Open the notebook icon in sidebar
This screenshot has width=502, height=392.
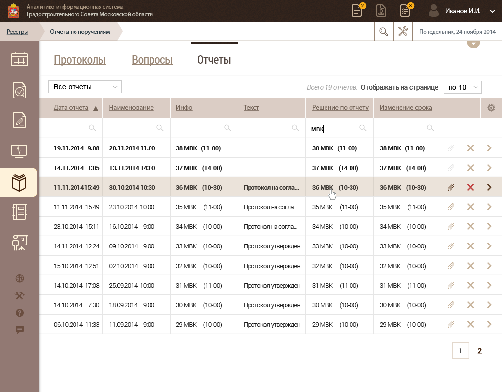click(x=20, y=212)
